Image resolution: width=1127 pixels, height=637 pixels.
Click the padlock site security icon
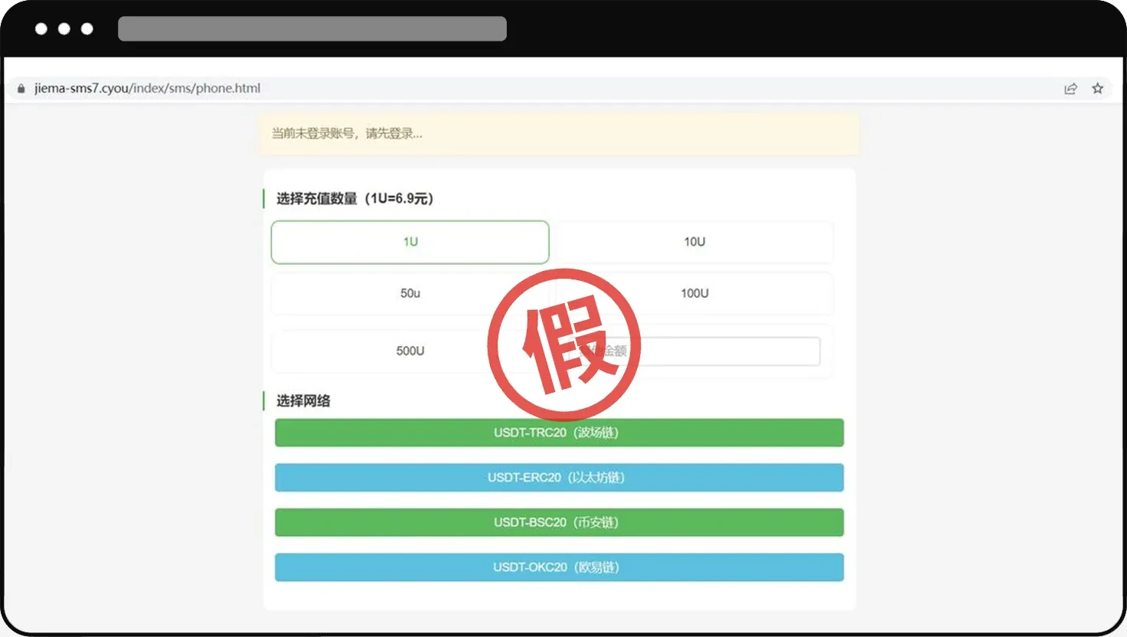click(x=21, y=88)
